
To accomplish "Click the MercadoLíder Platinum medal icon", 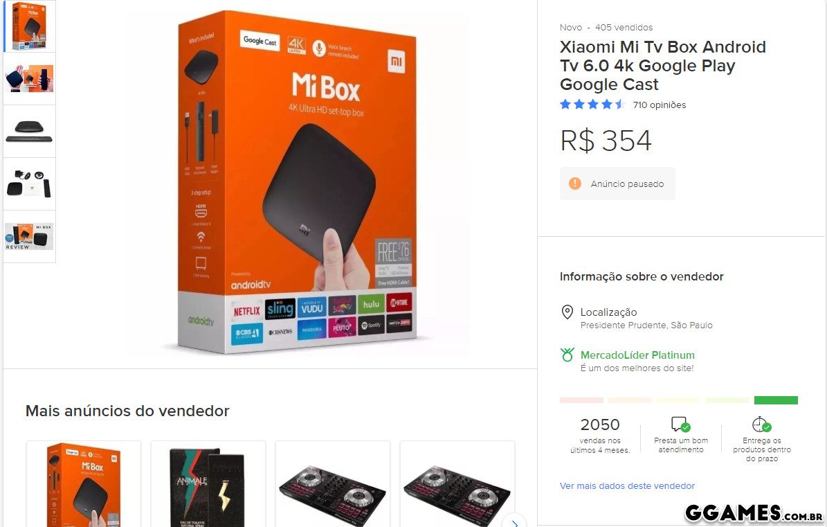I will tap(567, 355).
